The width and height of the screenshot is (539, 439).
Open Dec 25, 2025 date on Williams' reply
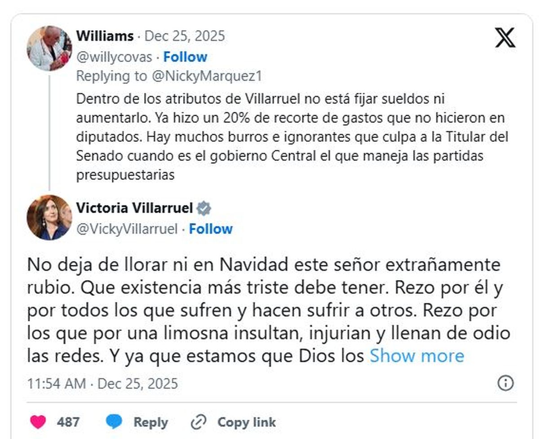click(185, 36)
